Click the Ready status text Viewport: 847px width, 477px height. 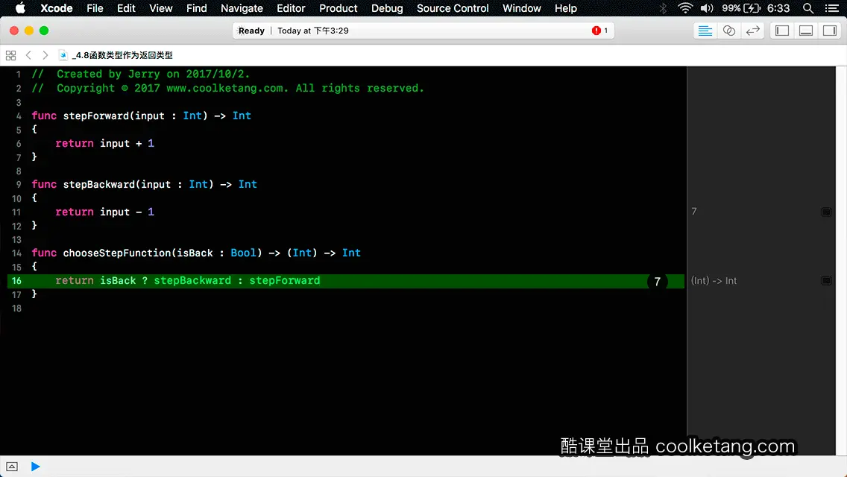(251, 31)
